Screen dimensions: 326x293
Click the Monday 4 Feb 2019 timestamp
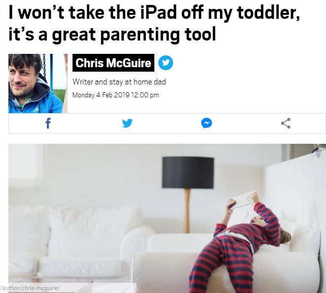click(x=115, y=95)
